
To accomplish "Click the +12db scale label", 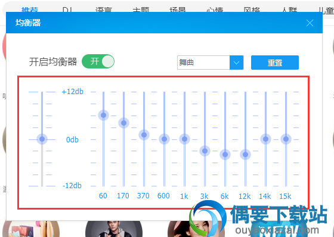I will pos(72,92).
